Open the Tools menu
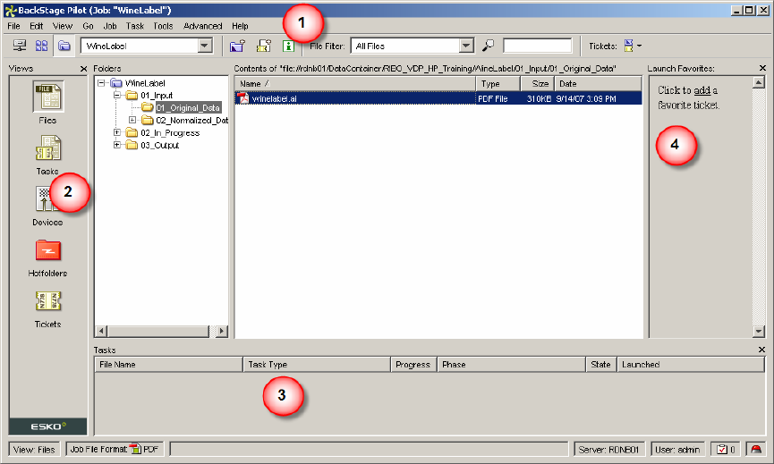The width and height of the screenshot is (774, 464). click(x=163, y=26)
